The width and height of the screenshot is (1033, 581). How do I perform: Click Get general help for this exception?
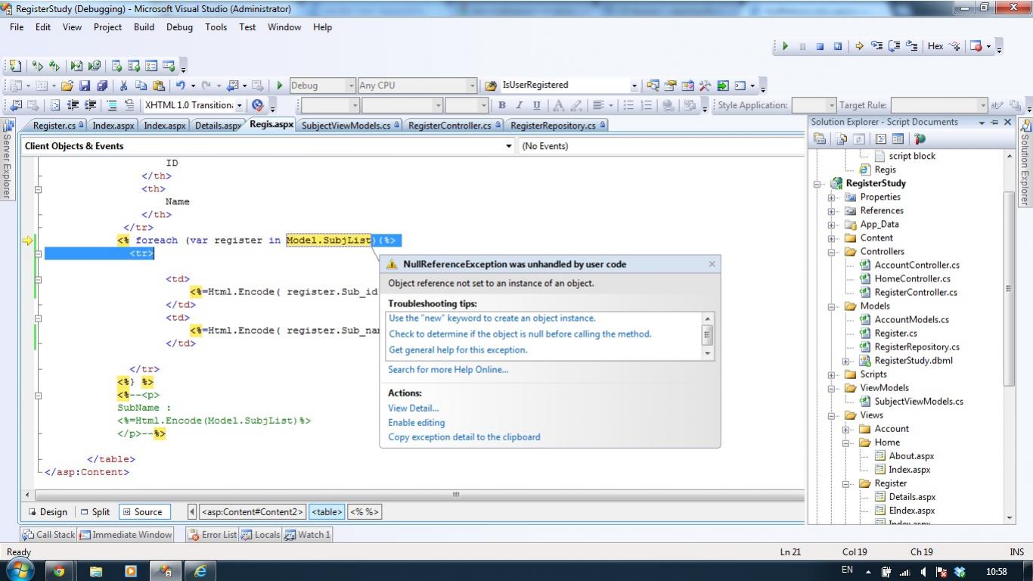pos(458,350)
